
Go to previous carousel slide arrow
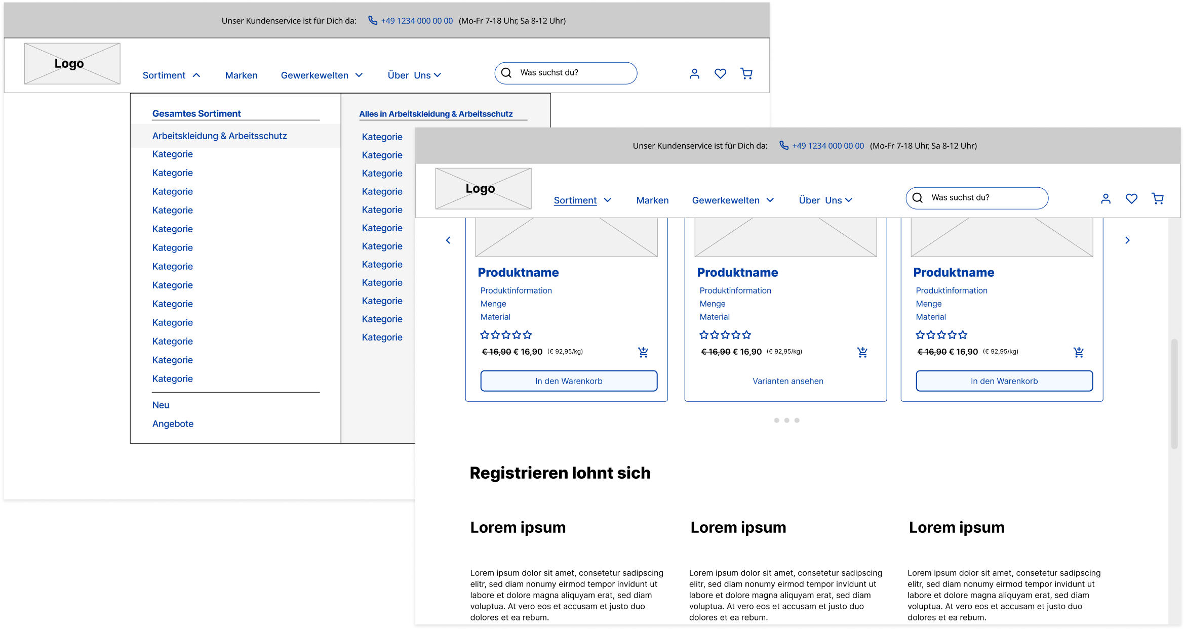click(x=448, y=240)
